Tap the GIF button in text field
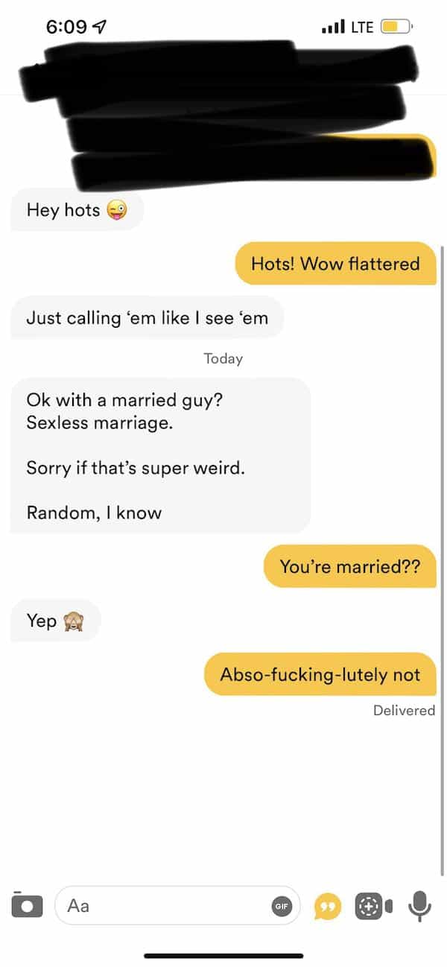Viewport: 447px width, 967px height. pos(282,906)
